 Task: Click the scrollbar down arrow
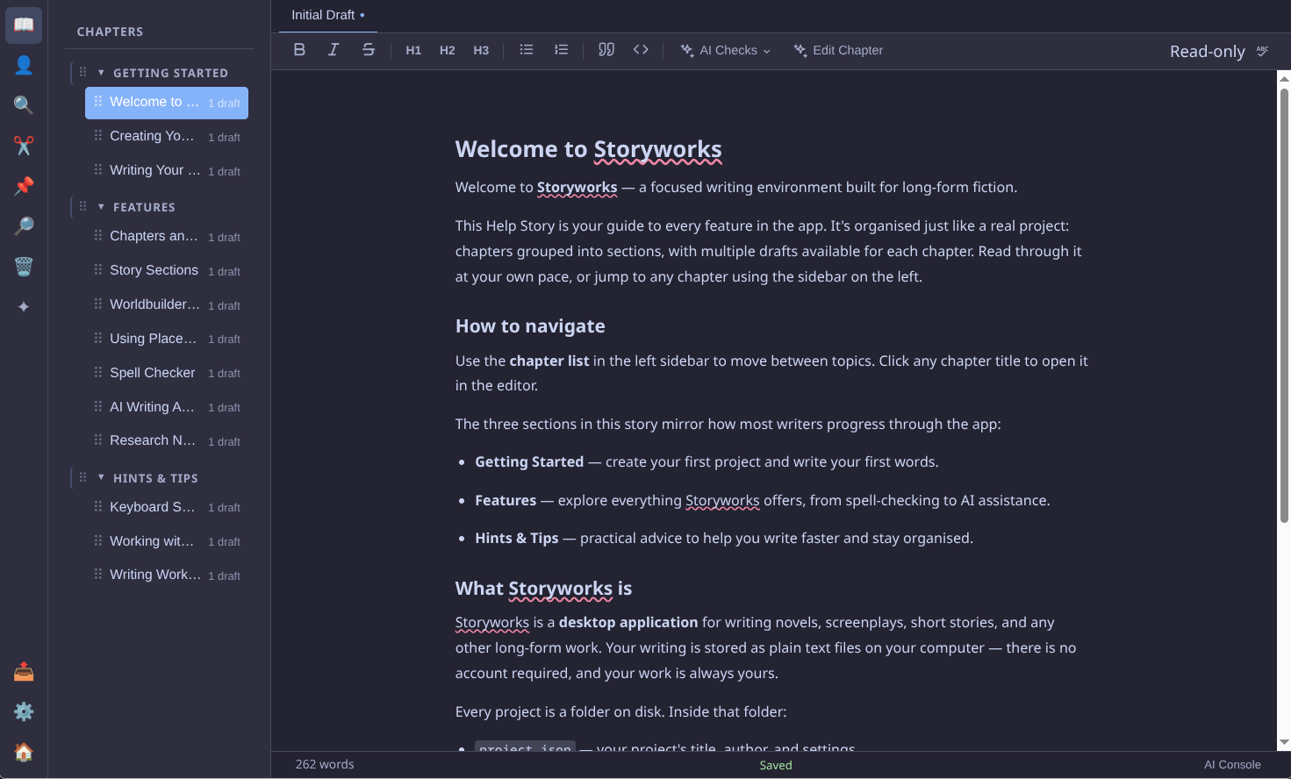tap(1284, 742)
